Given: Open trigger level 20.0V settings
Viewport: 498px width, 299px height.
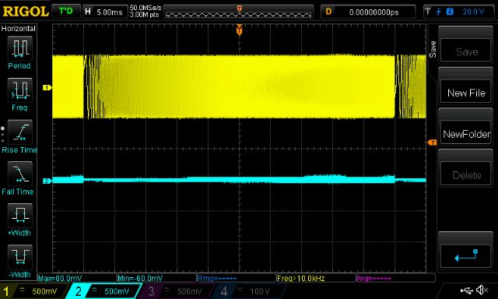Looking at the screenshot, I should (458, 12).
